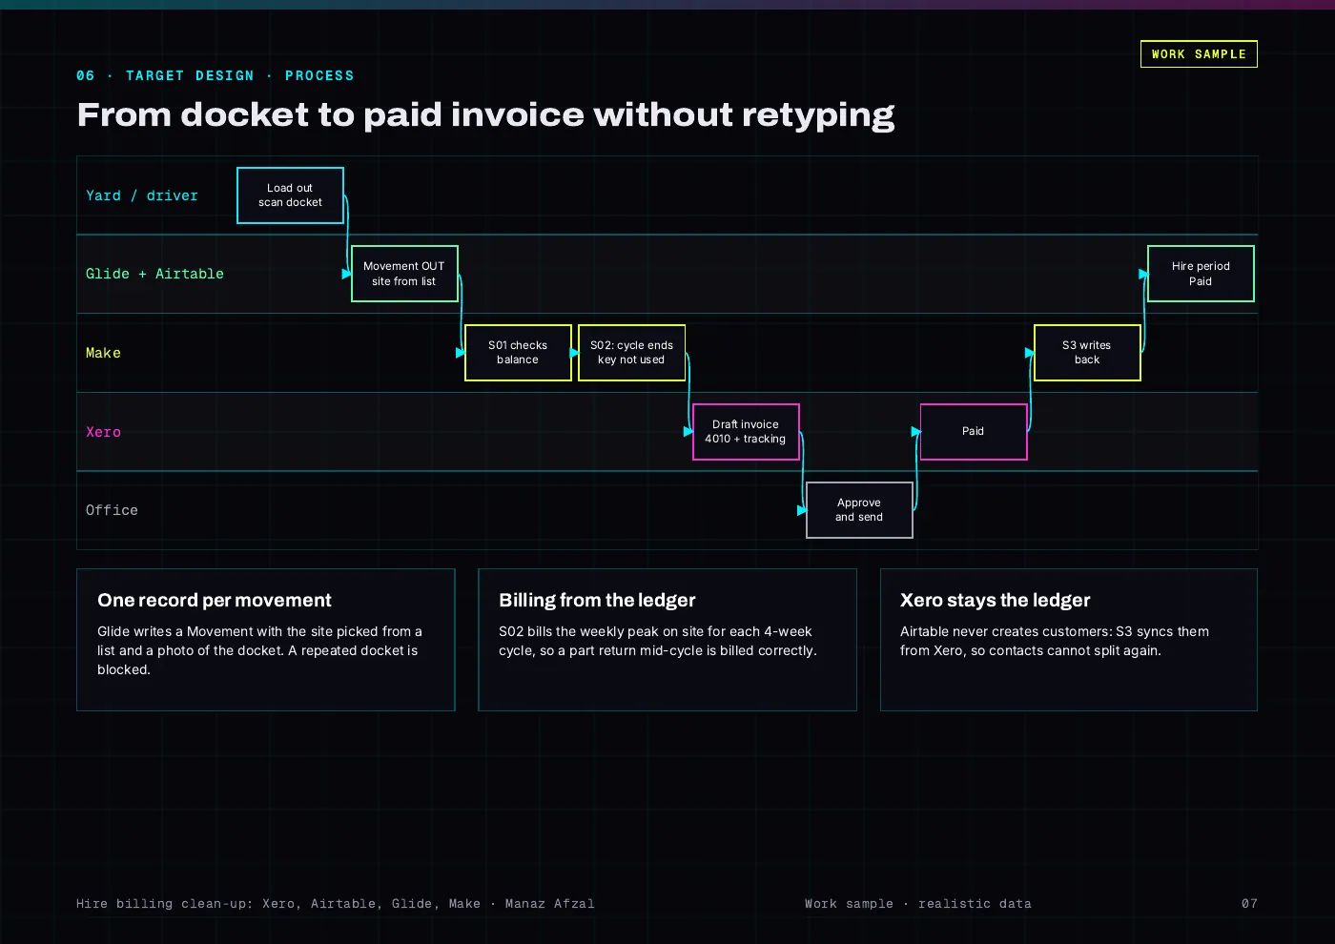Click the text 'Glide writes a Movement with the site'
The width and height of the screenshot is (1335, 944).
pos(215,631)
